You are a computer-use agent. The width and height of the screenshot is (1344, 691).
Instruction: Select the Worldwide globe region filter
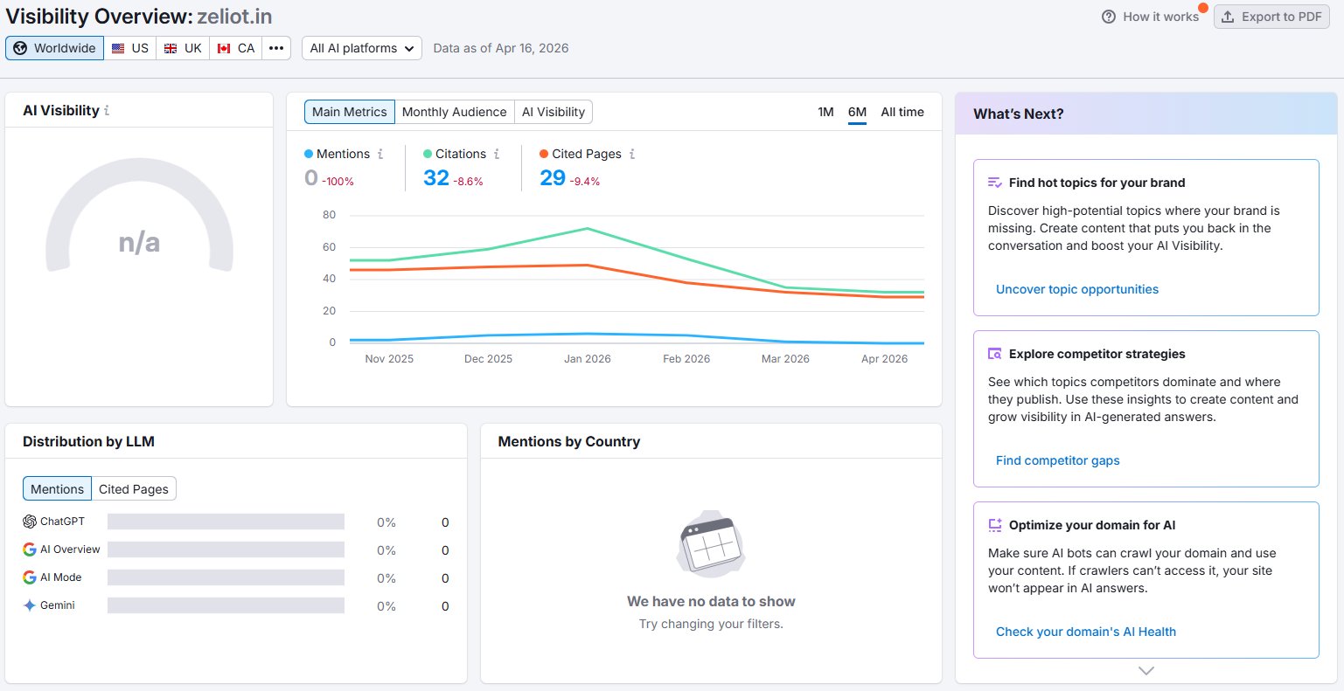click(54, 48)
